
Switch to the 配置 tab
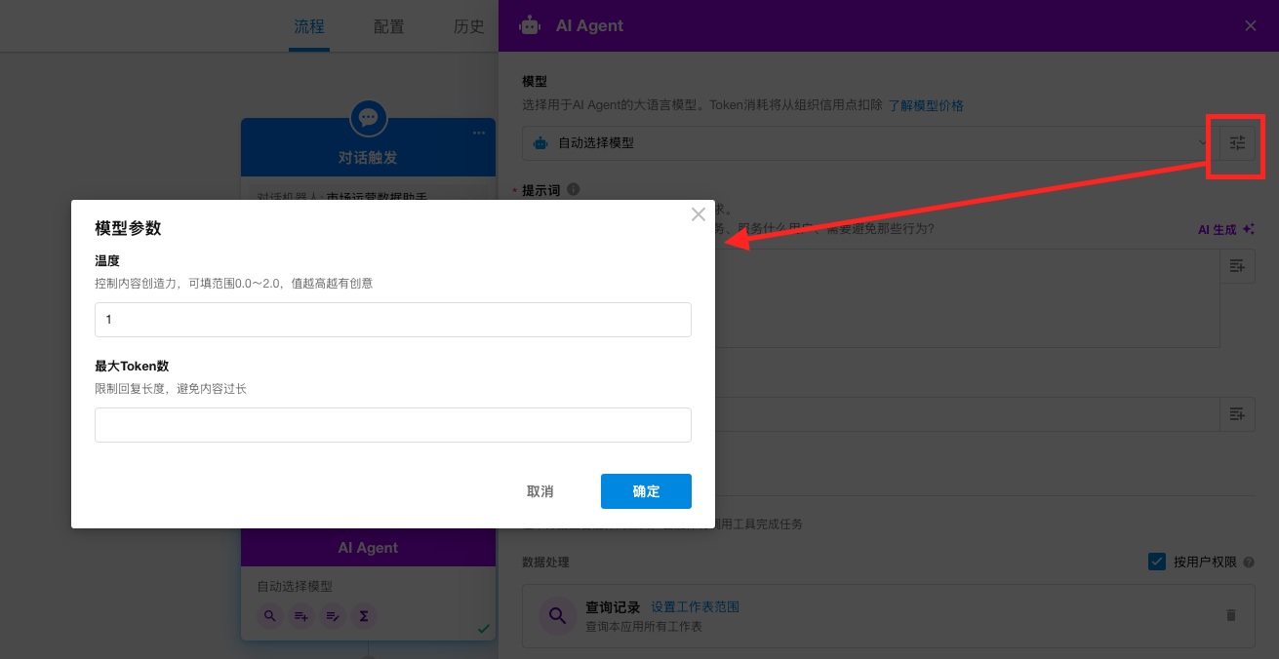(x=388, y=26)
